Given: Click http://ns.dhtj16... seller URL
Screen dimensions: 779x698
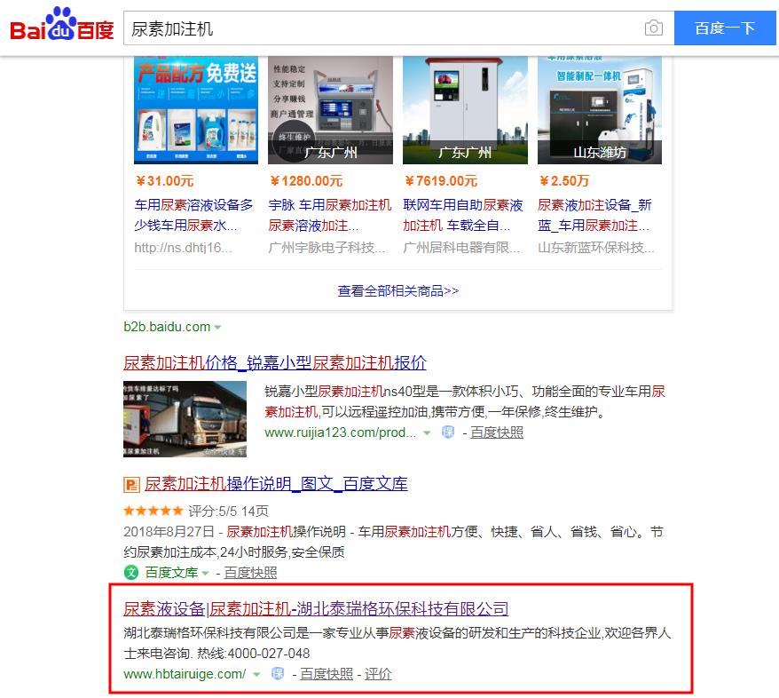Looking at the screenshot, I should click(183, 248).
